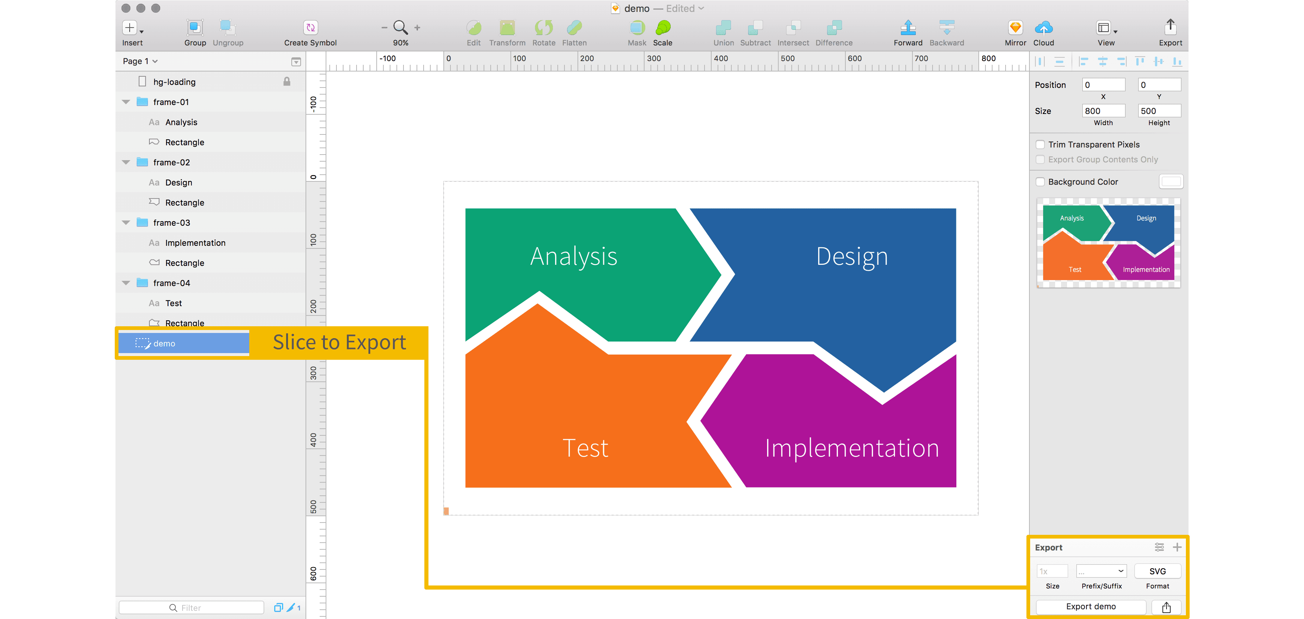Click the Cloud upload icon

tap(1043, 27)
